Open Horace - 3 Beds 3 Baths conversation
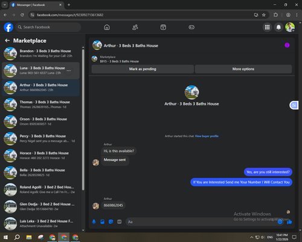 pyautogui.click(x=40, y=155)
